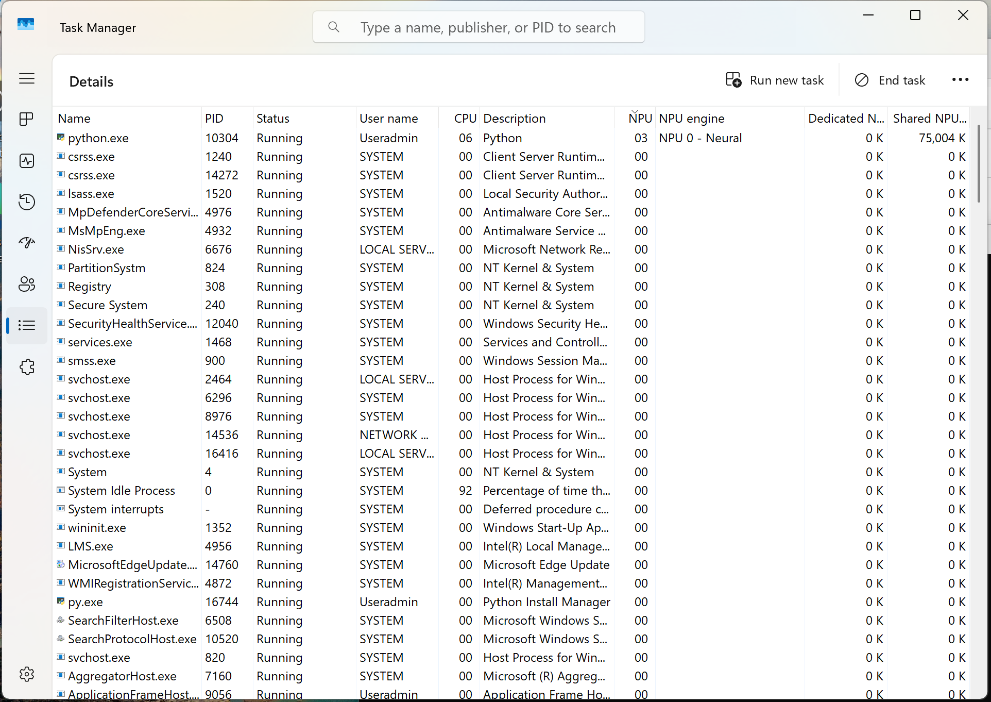The image size is (991, 702).
Task: Click the vertical scrollbar thumb
Action: click(x=979, y=164)
